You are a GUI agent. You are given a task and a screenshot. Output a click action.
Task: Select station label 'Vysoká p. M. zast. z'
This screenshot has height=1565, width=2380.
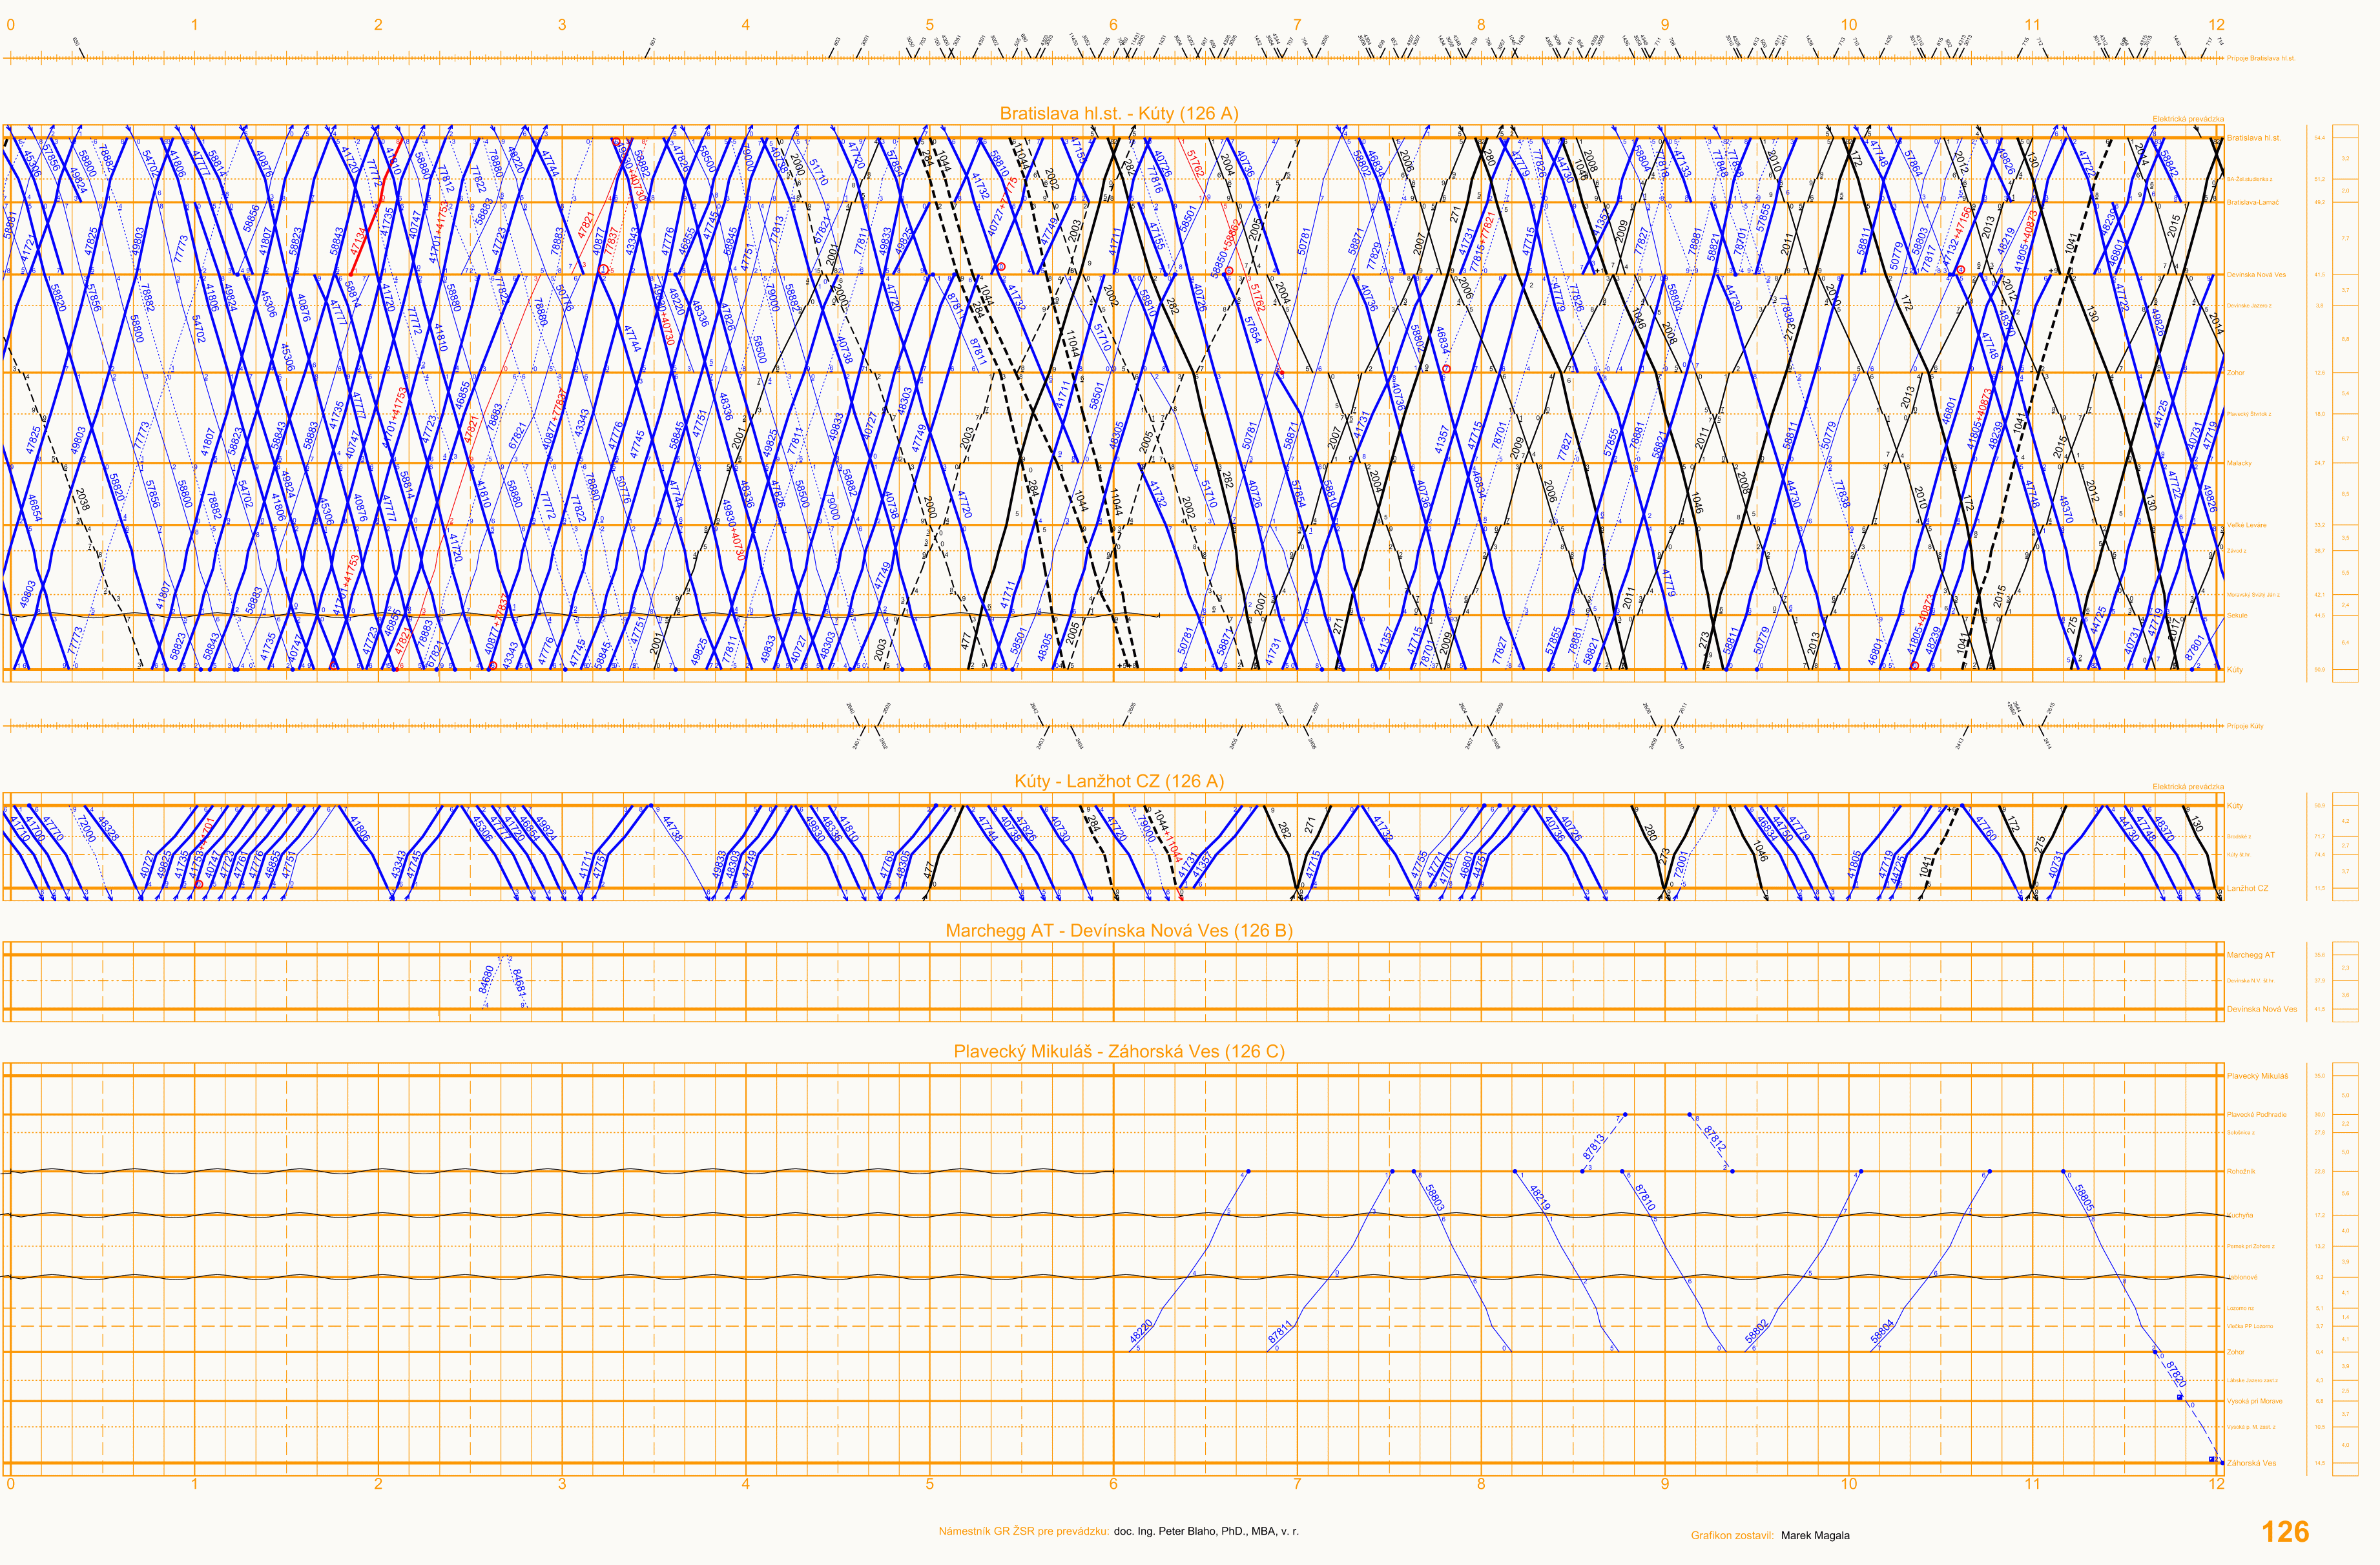pyautogui.click(x=2251, y=1427)
